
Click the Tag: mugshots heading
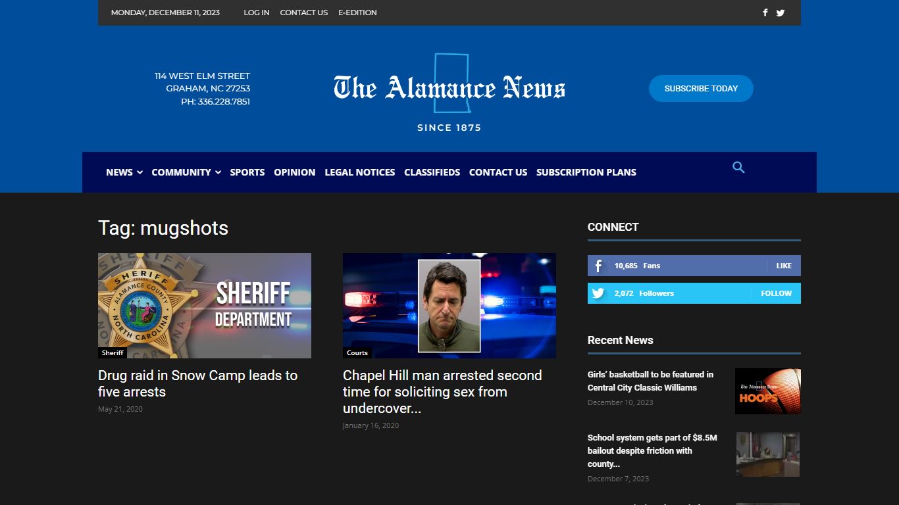click(163, 228)
